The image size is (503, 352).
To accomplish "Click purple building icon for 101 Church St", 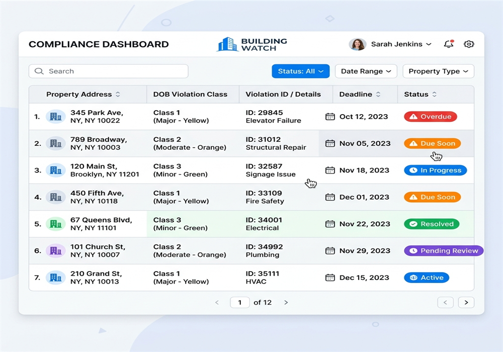I will (x=55, y=251).
